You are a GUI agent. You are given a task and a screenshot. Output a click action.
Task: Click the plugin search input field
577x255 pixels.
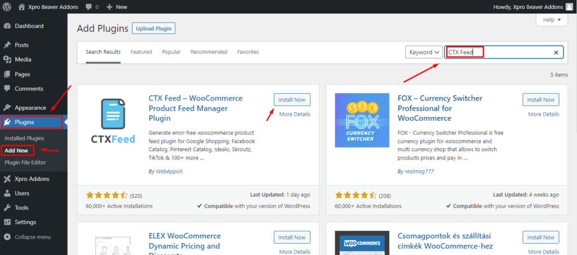click(504, 52)
